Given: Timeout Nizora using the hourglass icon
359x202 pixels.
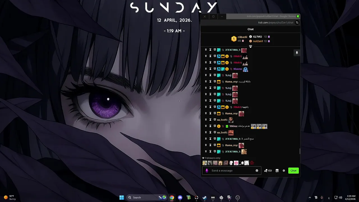Looking at the screenshot, I should (x=210, y=69).
